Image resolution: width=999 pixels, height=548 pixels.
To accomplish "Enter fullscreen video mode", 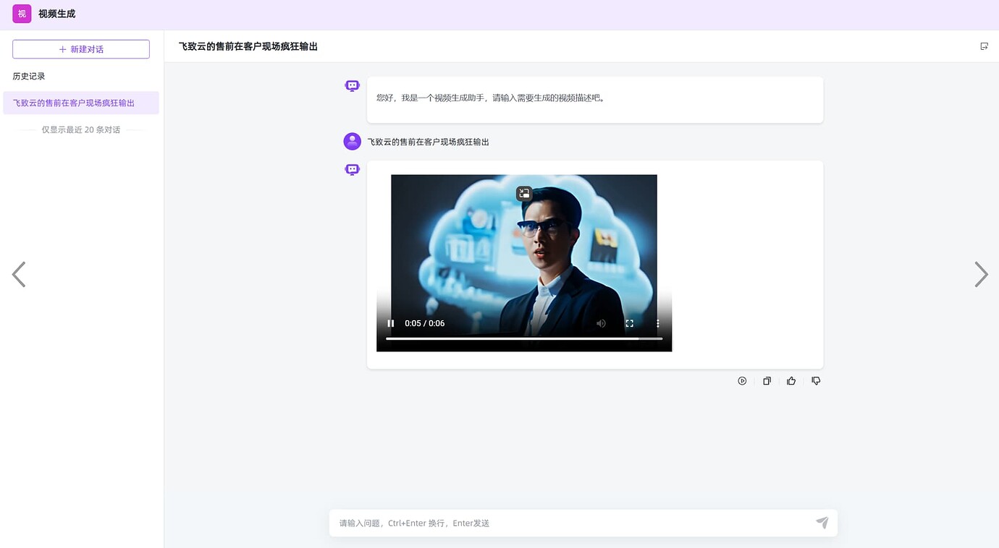I will coord(629,323).
